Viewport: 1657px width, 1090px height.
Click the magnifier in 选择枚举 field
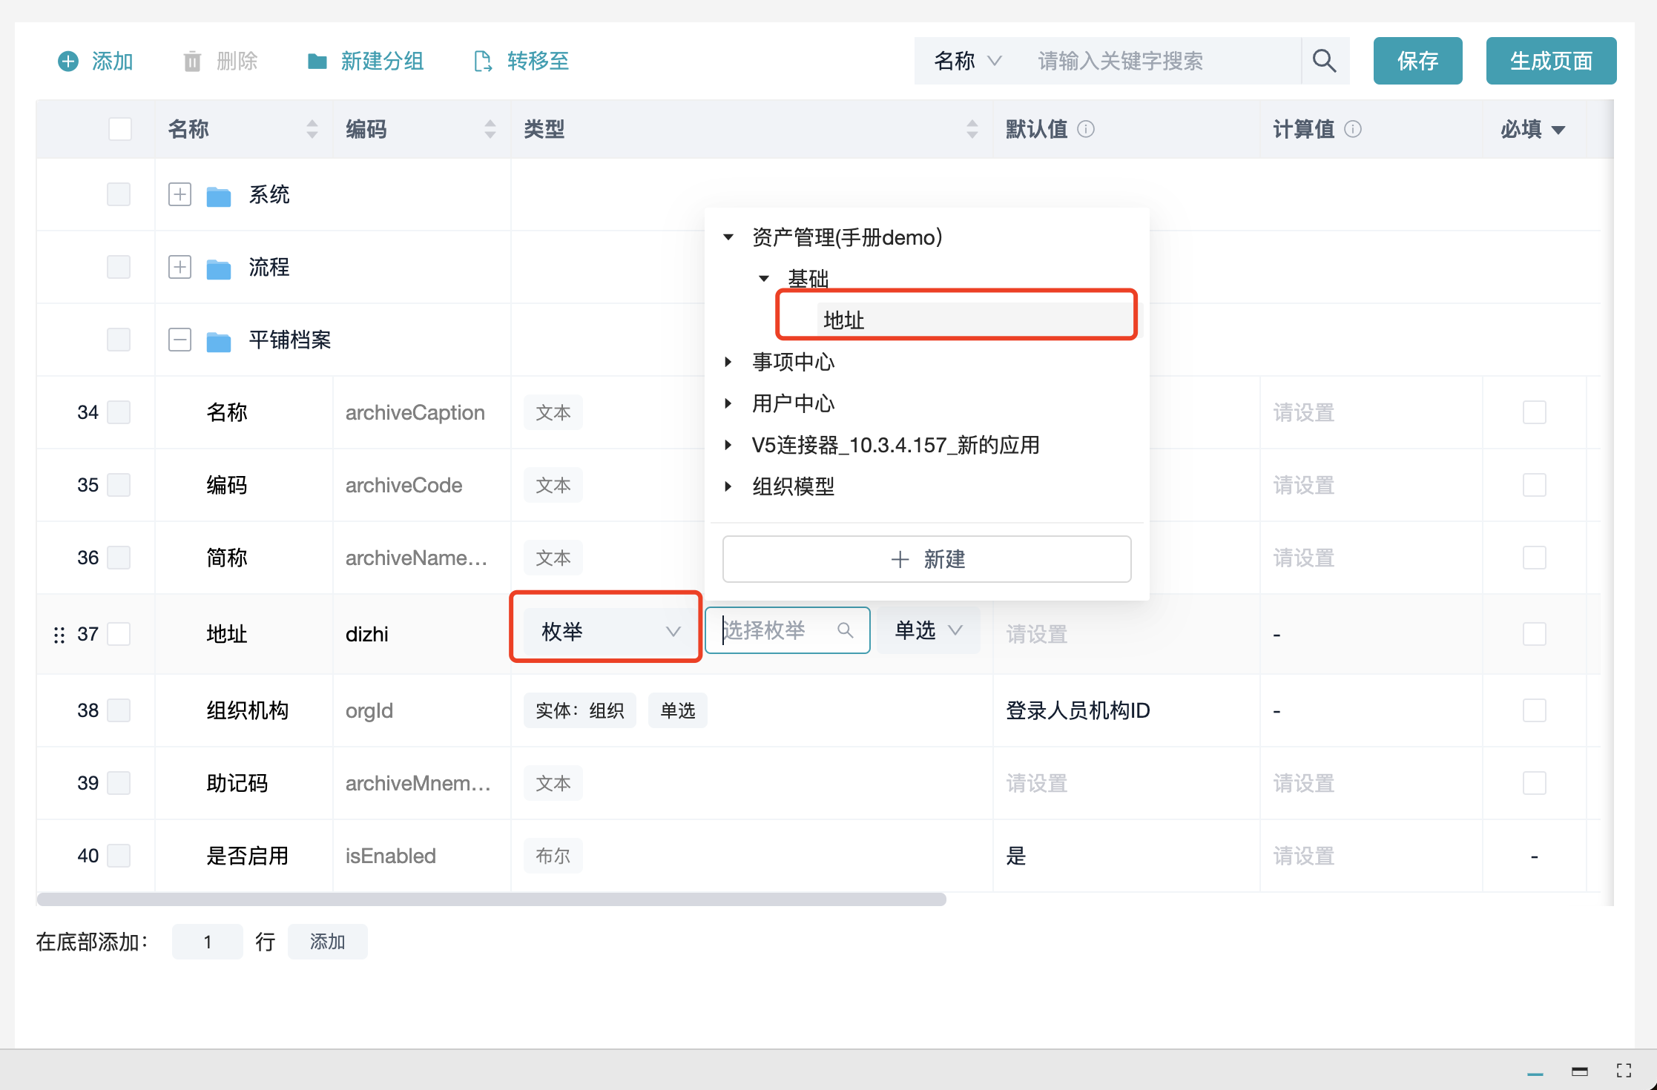click(x=845, y=630)
